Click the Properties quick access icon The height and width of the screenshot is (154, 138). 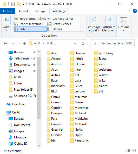coord(13,4)
